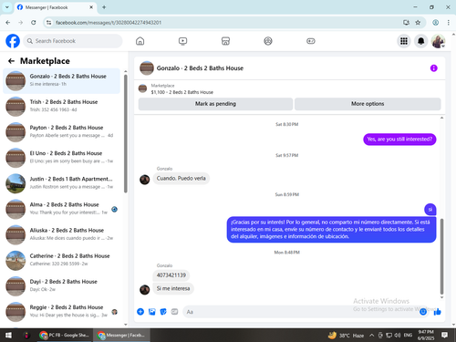Open the Groups icon in top navigation

point(268,41)
